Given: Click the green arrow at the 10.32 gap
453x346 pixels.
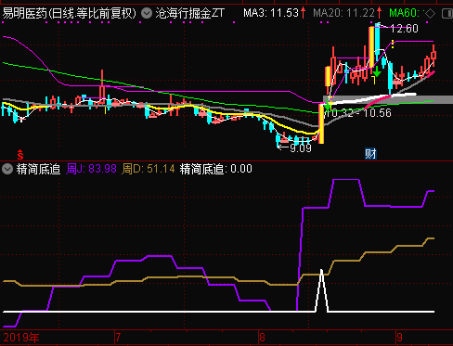Looking at the screenshot, I should pos(328,106).
